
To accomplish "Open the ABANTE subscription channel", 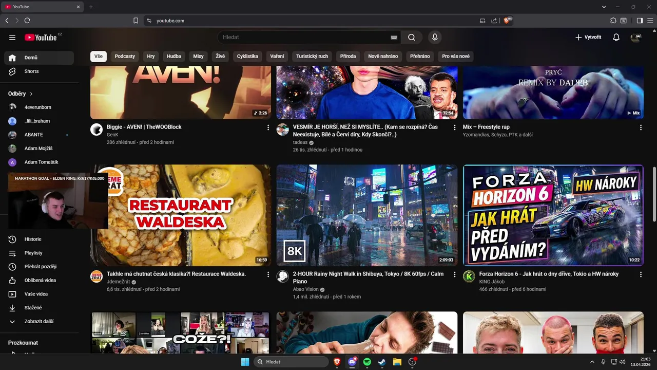I will 39,135.
